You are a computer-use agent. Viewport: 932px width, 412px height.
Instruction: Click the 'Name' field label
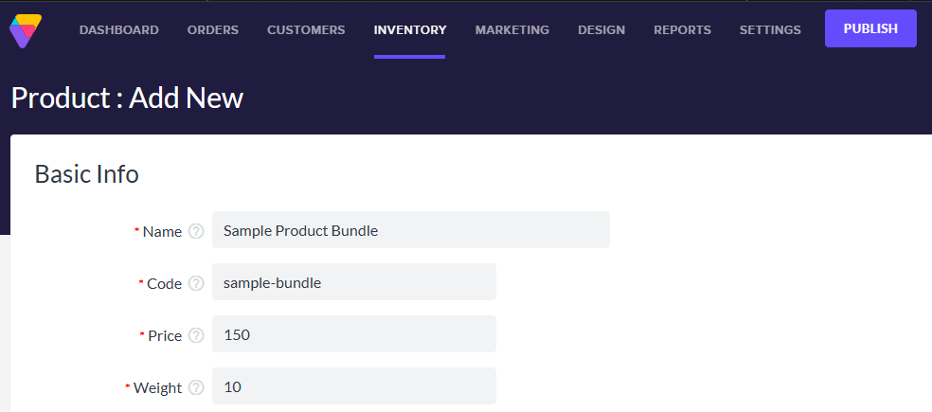[162, 231]
